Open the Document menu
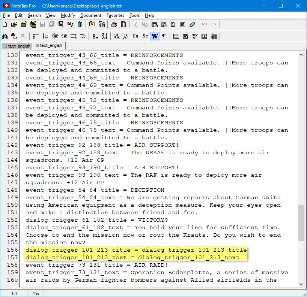307x297 pixels. click(91, 15)
